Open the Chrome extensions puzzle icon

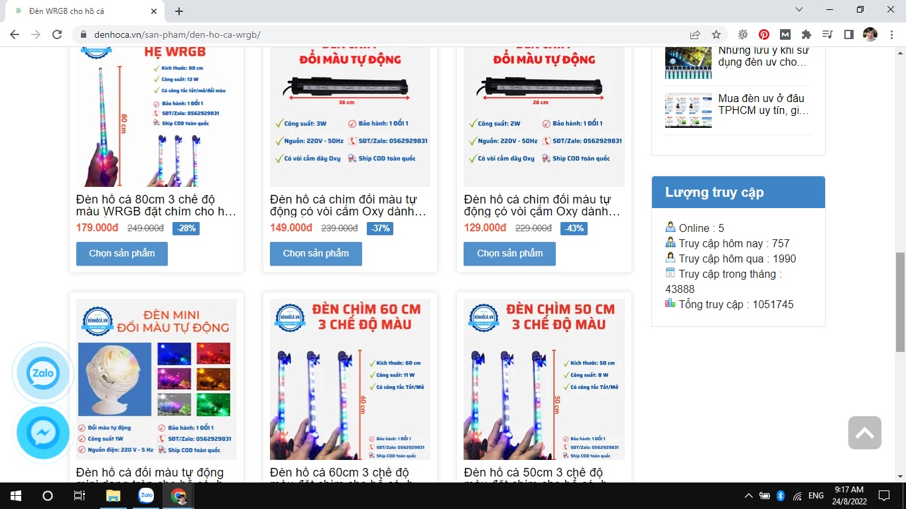click(x=807, y=34)
